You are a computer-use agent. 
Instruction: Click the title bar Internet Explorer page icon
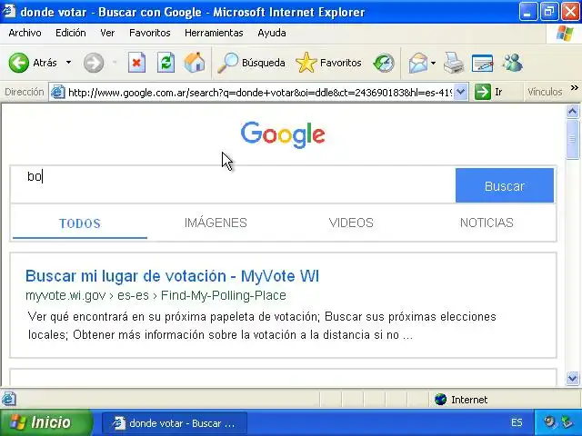(8, 12)
